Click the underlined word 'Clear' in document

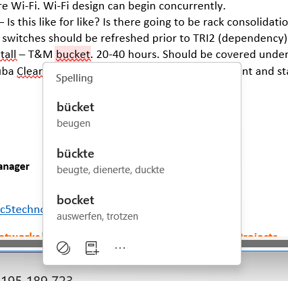coord(30,71)
